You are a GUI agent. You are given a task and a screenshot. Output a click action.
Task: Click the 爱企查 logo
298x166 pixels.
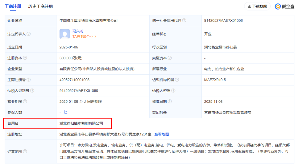click(285, 6)
